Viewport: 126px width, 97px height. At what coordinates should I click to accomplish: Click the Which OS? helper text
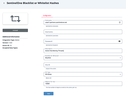[49, 78]
